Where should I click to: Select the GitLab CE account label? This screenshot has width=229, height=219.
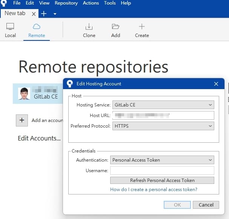click(46, 97)
